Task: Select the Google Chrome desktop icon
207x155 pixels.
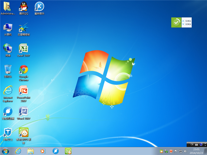Action: tap(23, 70)
